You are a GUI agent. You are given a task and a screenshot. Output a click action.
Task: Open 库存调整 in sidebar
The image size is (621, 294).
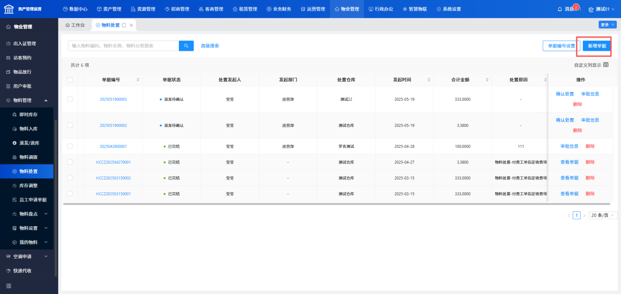coord(28,186)
